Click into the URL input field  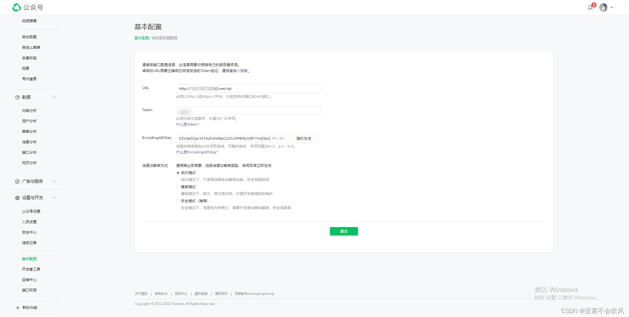coord(248,89)
